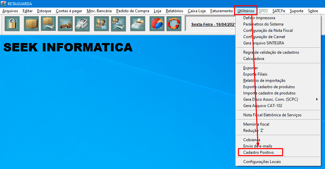Screen dimensions: 325x169
Task: Select Exporta Filiais
Action: pos(278,74)
